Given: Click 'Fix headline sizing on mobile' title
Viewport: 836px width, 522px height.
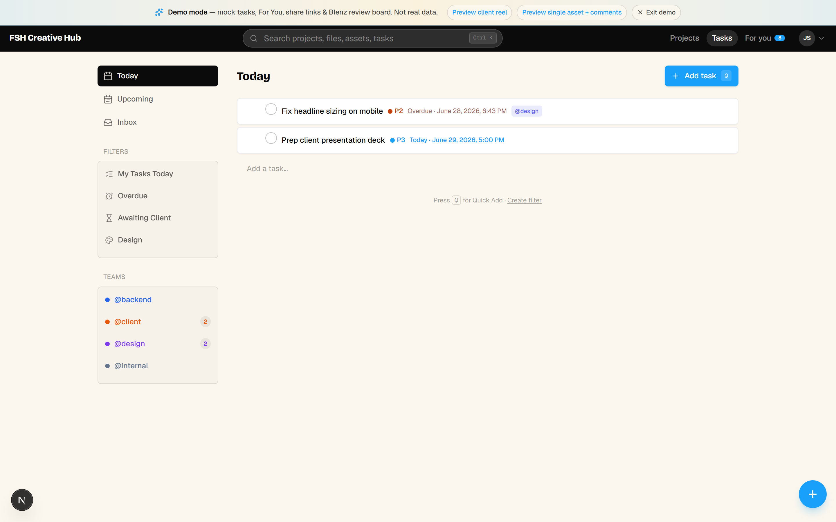Looking at the screenshot, I should (332, 111).
